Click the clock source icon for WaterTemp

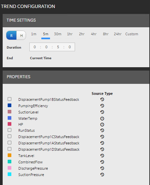pyautogui.click(x=102, y=118)
